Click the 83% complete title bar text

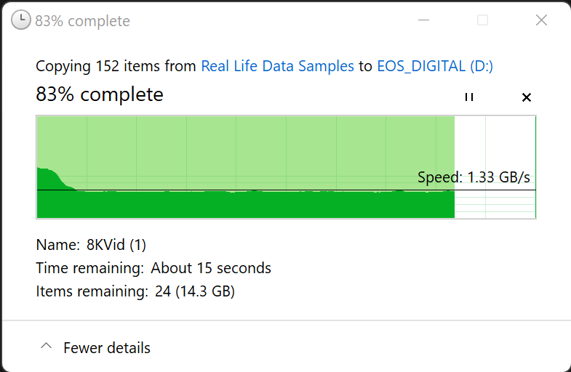pyautogui.click(x=82, y=21)
